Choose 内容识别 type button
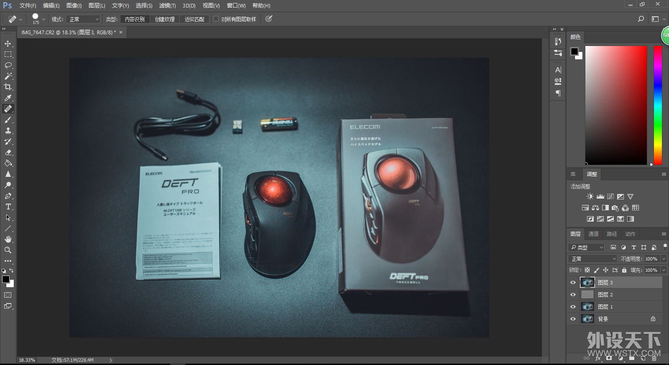Screen dimensions: 669x365 click(135, 19)
